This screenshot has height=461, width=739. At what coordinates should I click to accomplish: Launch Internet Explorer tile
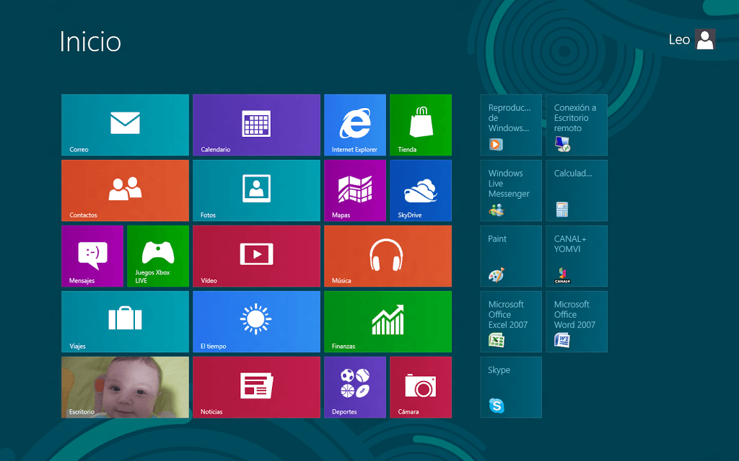click(355, 125)
